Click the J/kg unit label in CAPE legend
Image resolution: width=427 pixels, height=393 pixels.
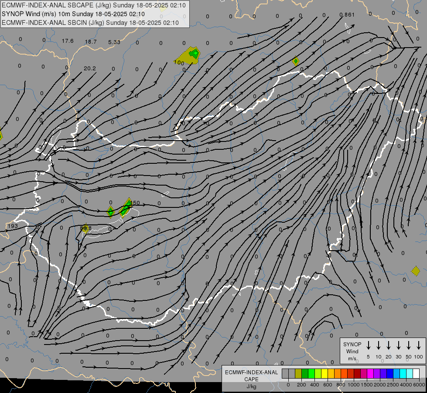click(251, 386)
